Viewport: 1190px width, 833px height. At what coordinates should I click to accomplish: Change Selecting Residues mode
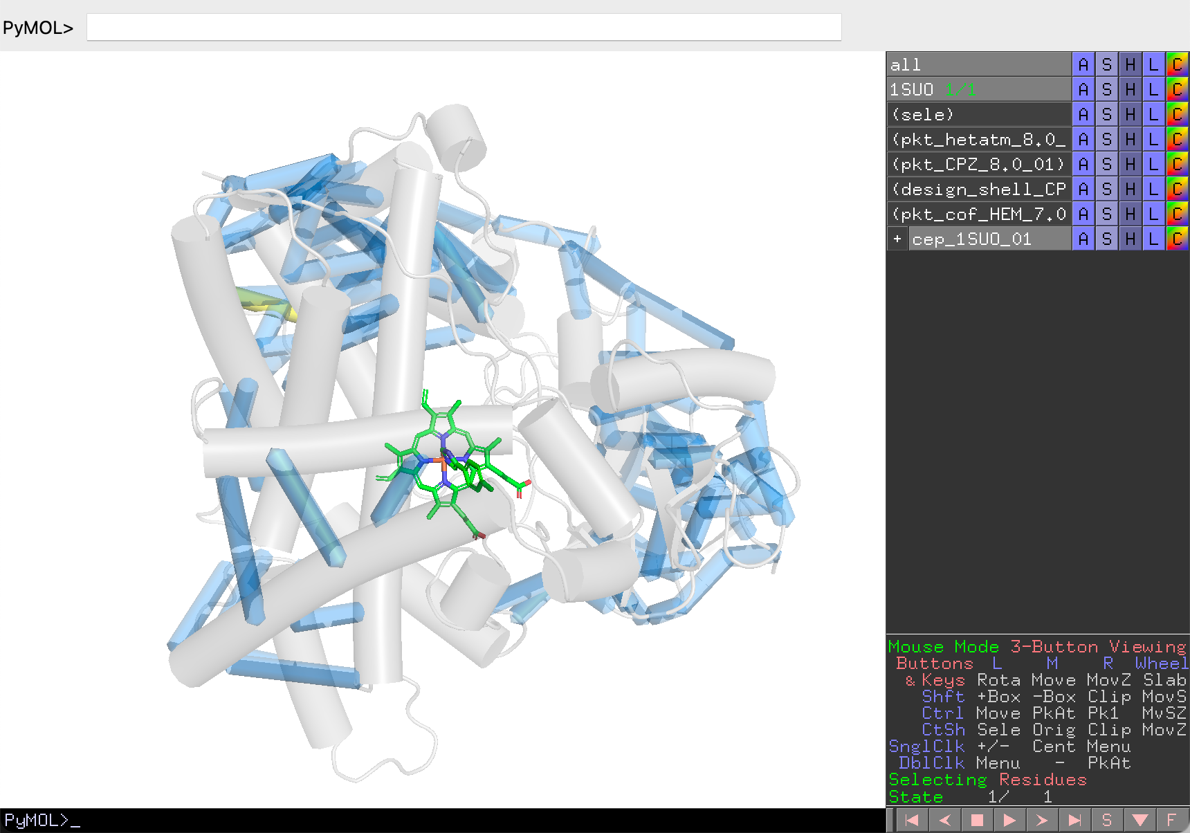988,780
